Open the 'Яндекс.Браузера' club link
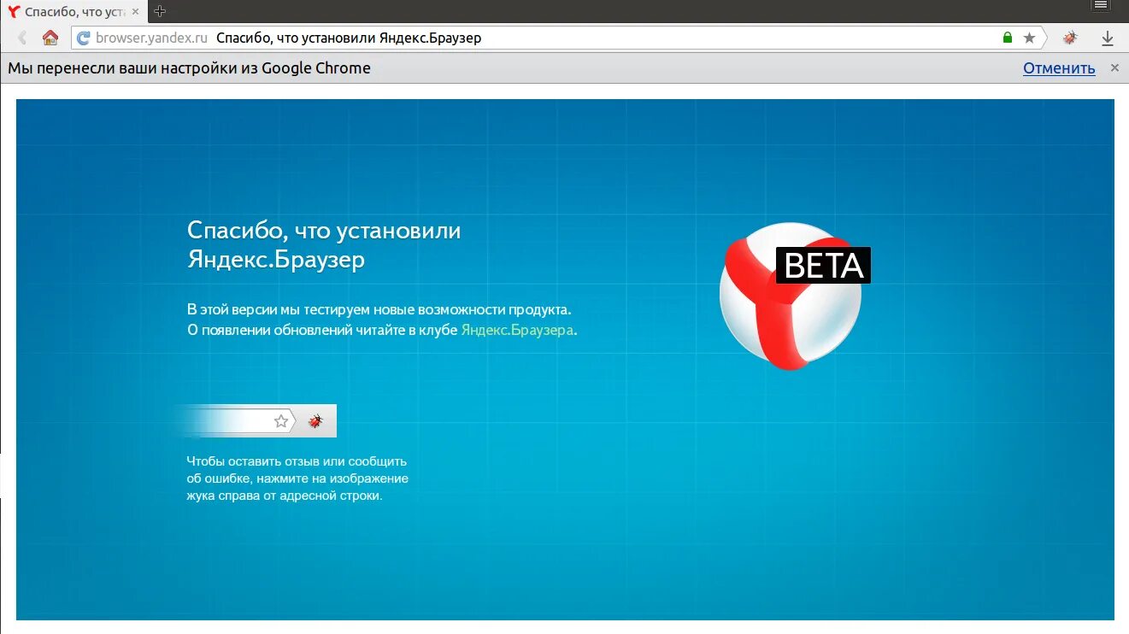 tap(517, 330)
